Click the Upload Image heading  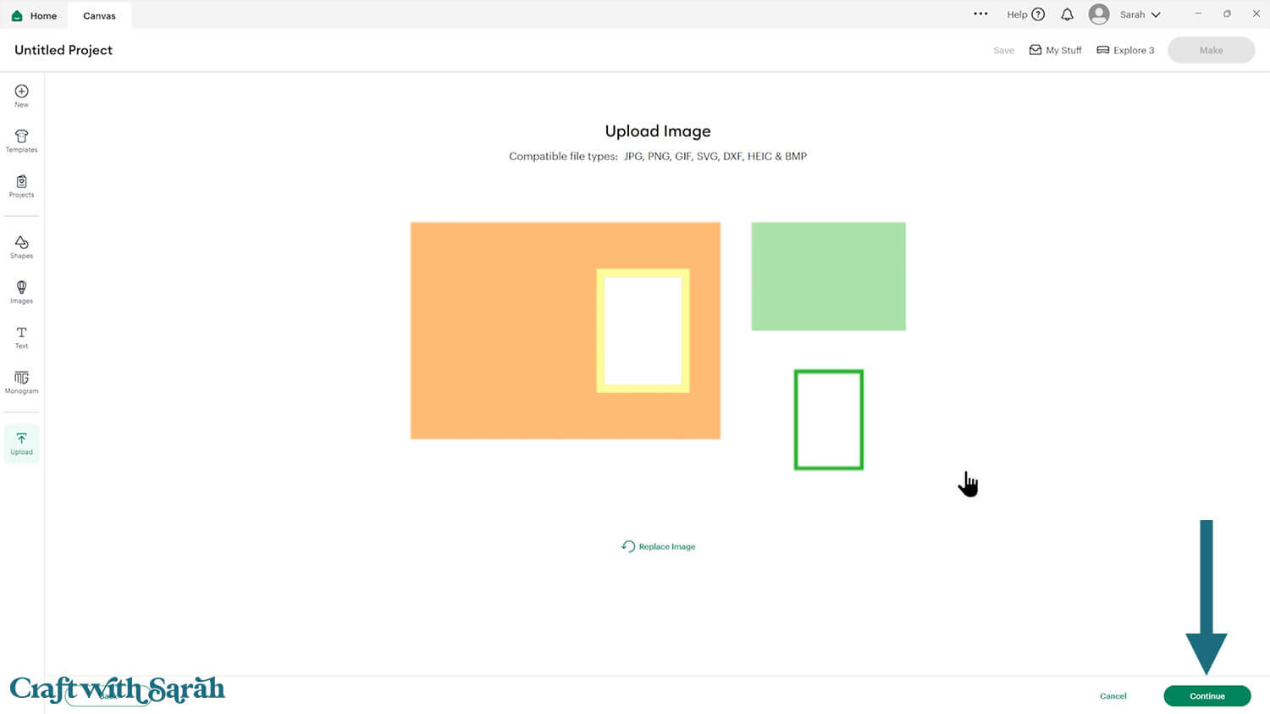point(658,131)
